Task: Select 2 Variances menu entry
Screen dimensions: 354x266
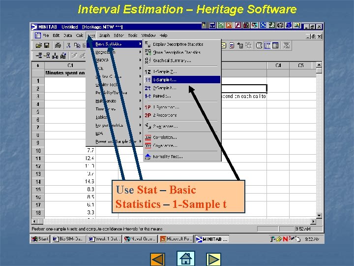Action: 182,126
